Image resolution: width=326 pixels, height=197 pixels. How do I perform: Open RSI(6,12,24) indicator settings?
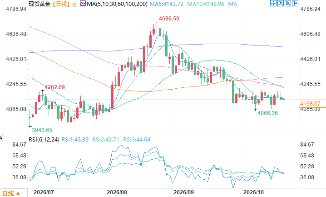[44, 140]
